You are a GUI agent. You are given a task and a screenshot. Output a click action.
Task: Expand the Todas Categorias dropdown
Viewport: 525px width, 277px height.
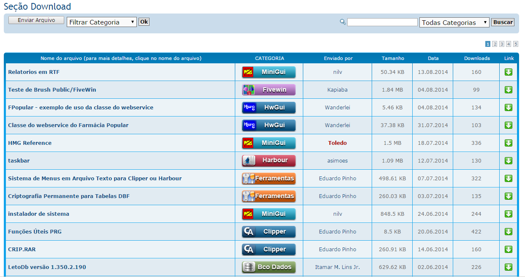click(x=454, y=22)
